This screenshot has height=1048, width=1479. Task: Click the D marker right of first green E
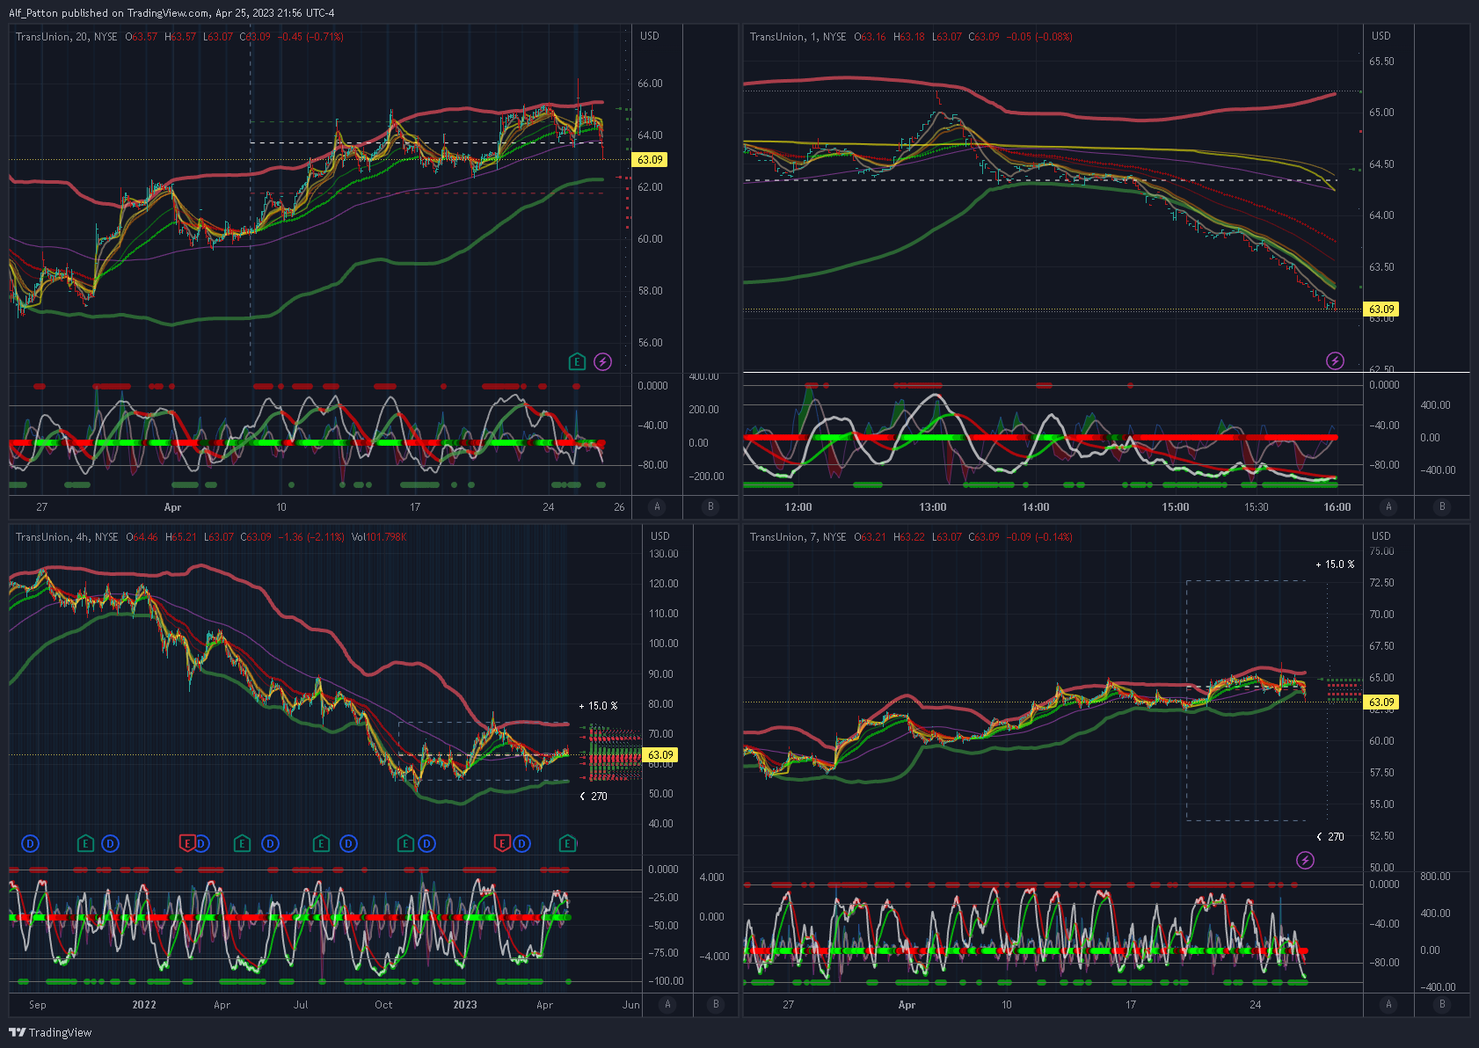coord(110,844)
